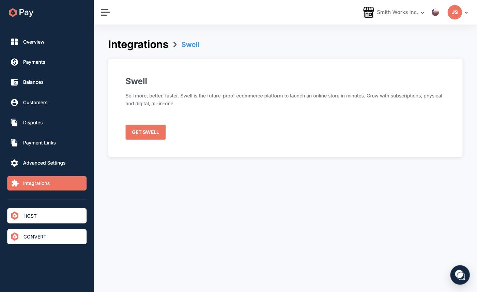Select the Integrations menu item

click(x=47, y=183)
